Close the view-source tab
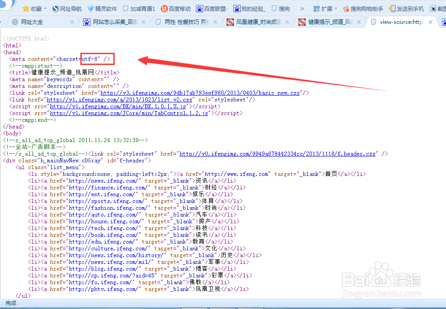Screen dimensions: 446x309 click(x=431, y=22)
